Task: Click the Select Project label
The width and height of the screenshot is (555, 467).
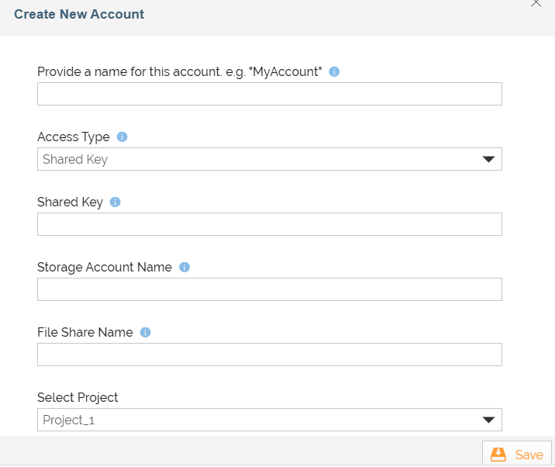Action: (78, 397)
